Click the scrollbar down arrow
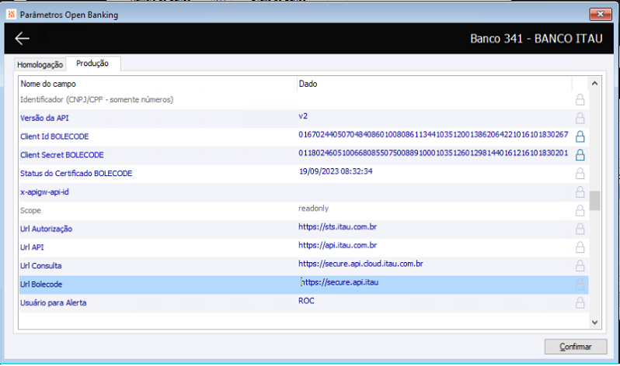This screenshot has width=620, height=366. click(594, 322)
